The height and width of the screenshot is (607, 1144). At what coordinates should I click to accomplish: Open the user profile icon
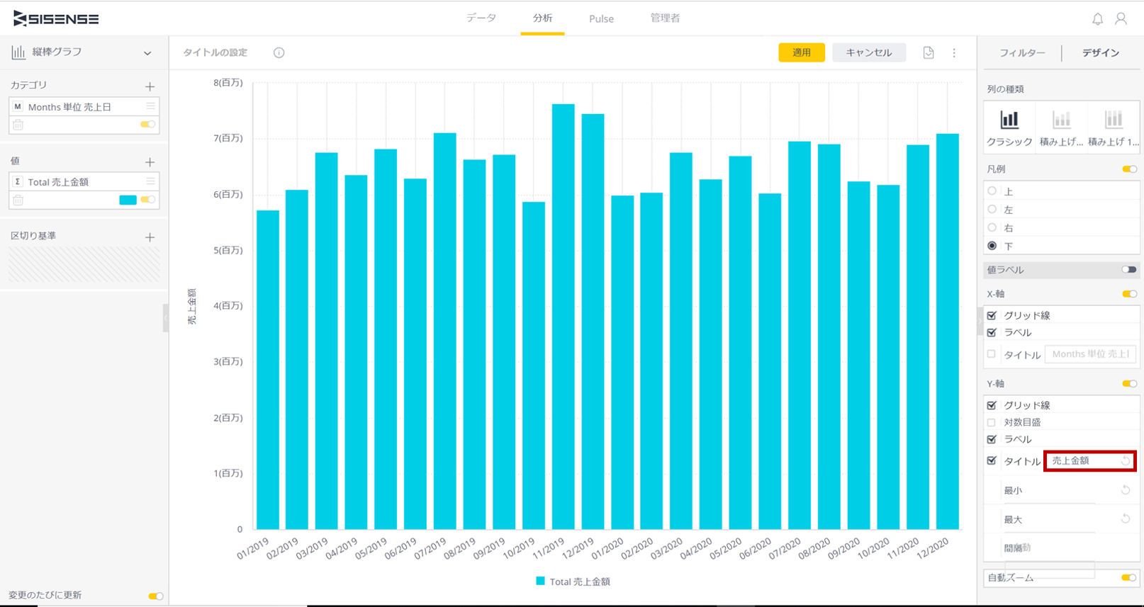coord(1121,19)
